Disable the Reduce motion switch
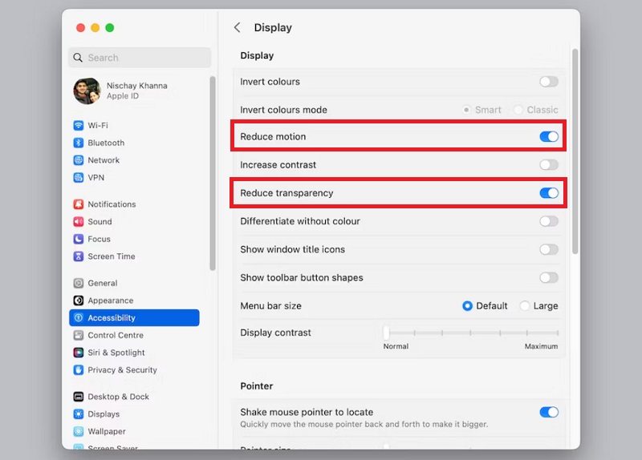 click(x=549, y=137)
